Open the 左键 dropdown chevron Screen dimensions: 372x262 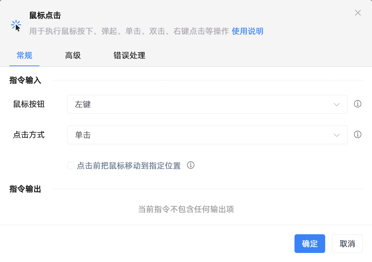pos(336,104)
